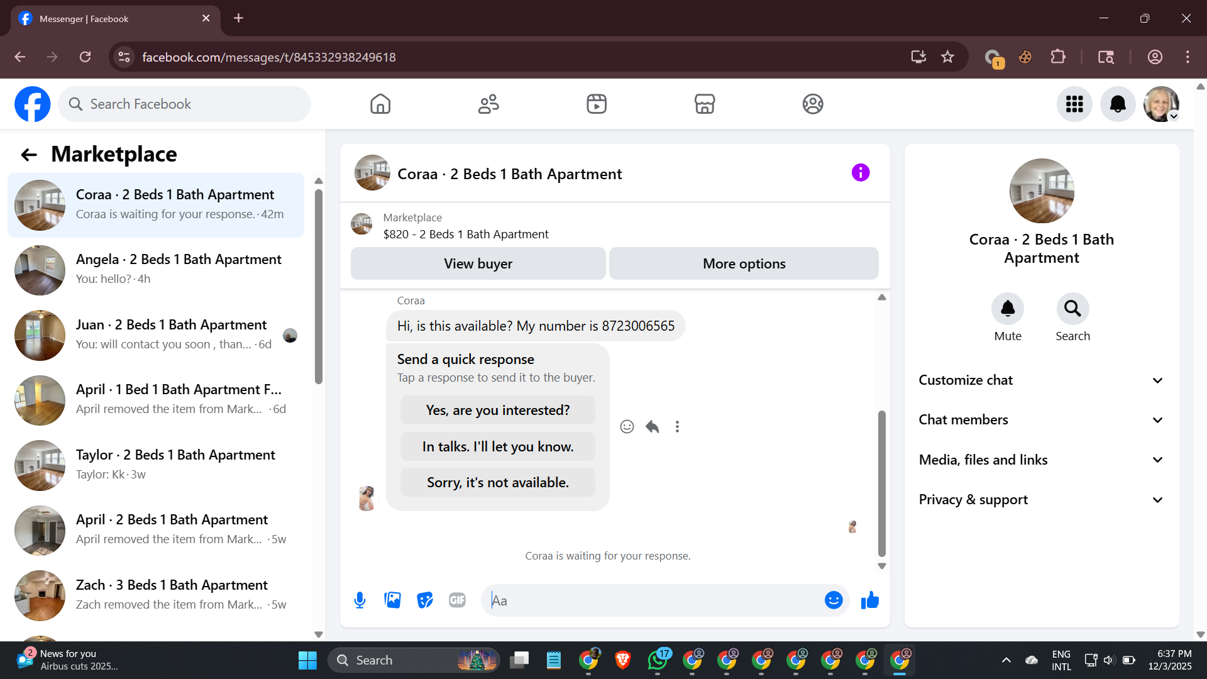The image size is (1207, 679).
Task: Open Zach's 3 Beds 1 Bath conversation
Action: point(156,595)
